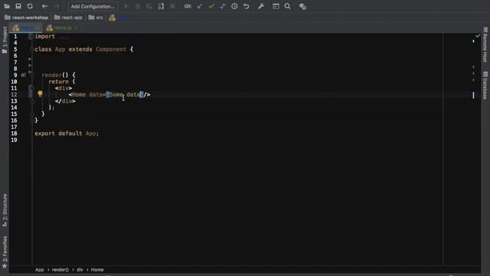Save all with the floppy disk icon
The width and height of the screenshot is (490, 276).
pyautogui.click(x=18, y=6)
